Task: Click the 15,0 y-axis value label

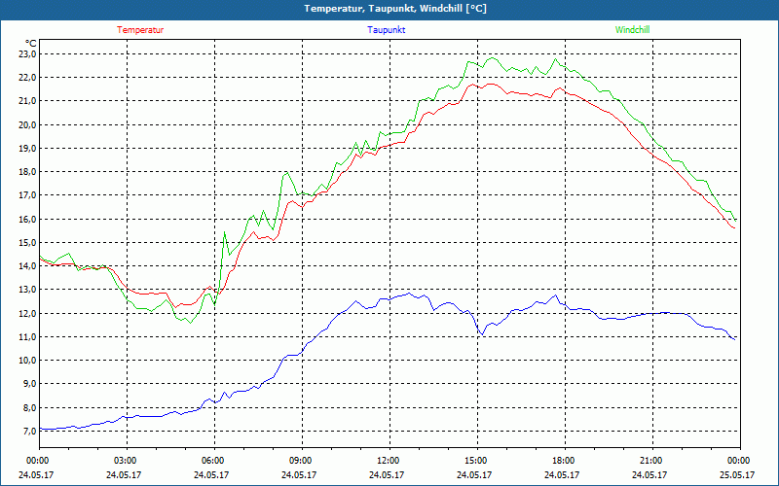Action: 25,219
